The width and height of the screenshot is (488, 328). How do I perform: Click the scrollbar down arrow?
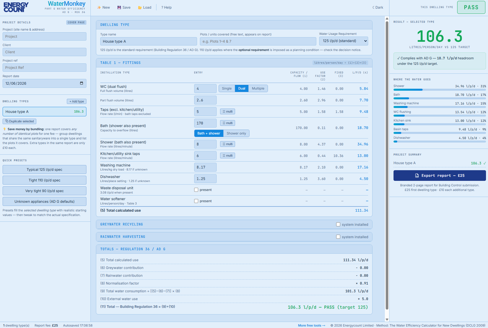(387, 319)
